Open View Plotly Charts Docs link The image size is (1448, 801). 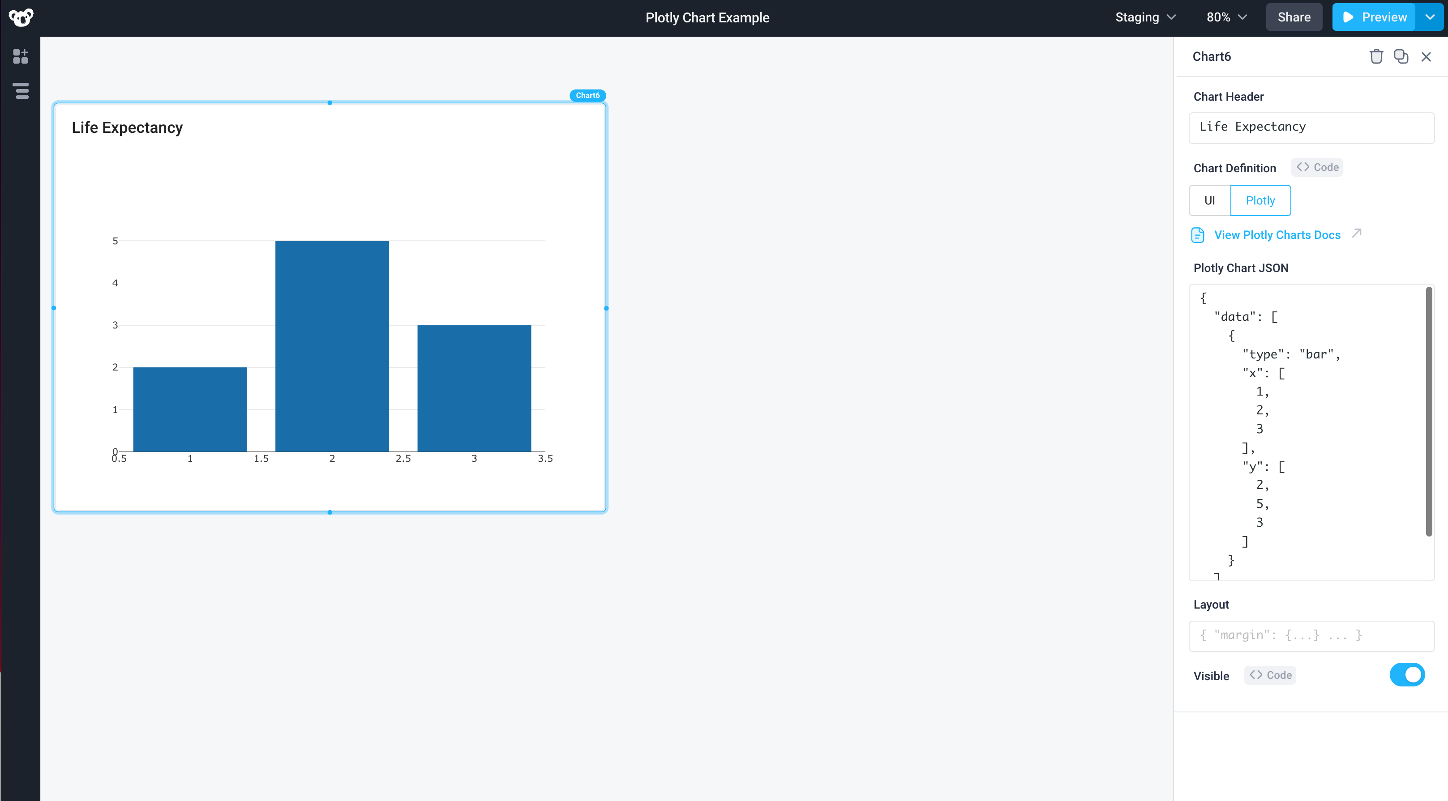pos(1278,235)
